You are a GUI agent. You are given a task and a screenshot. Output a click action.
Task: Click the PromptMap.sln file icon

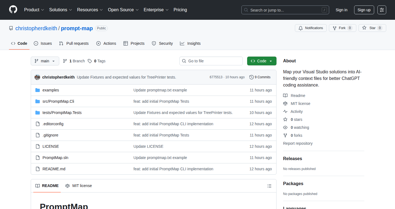(38, 158)
